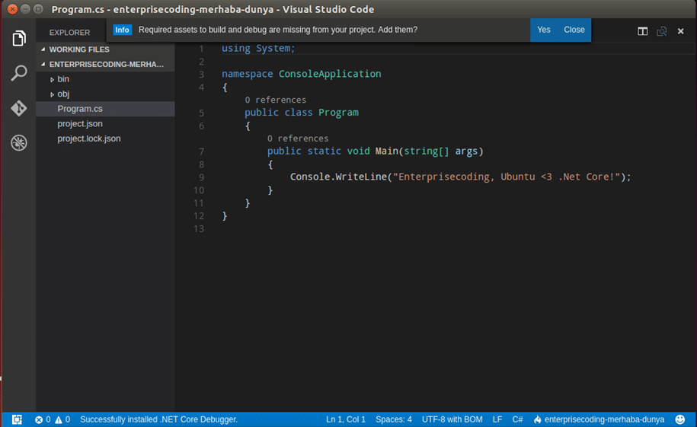Screen dimensions: 697x427
Task: Click the using System line
Action: [x=258, y=48]
